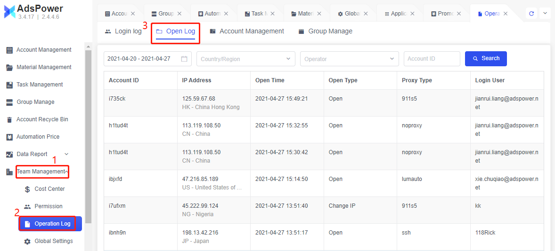The width and height of the screenshot is (555, 251).
Task: Click the Global Settings gear icon
Action: click(x=27, y=242)
